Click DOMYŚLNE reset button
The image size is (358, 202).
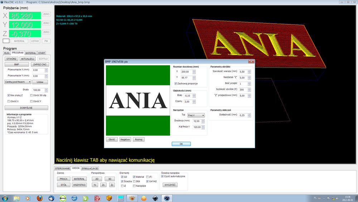[26, 108]
